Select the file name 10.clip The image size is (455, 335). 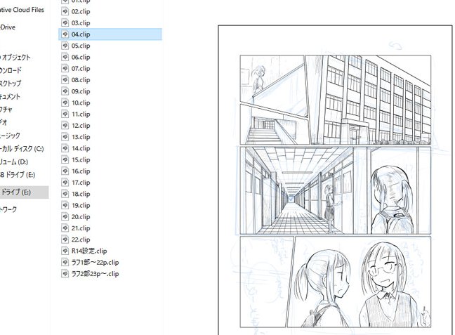[x=81, y=103]
